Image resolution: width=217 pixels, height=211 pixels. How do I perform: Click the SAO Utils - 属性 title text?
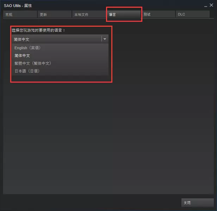(18, 6)
